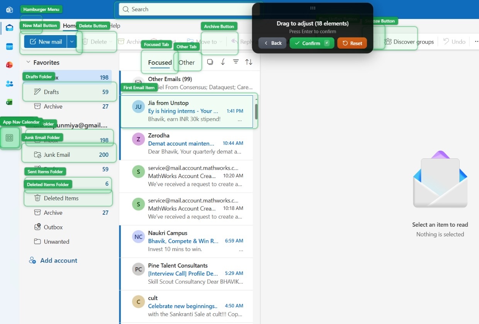This screenshot has width=479, height=324.
Task: Open the Junk Email folder
Action: tap(57, 155)
